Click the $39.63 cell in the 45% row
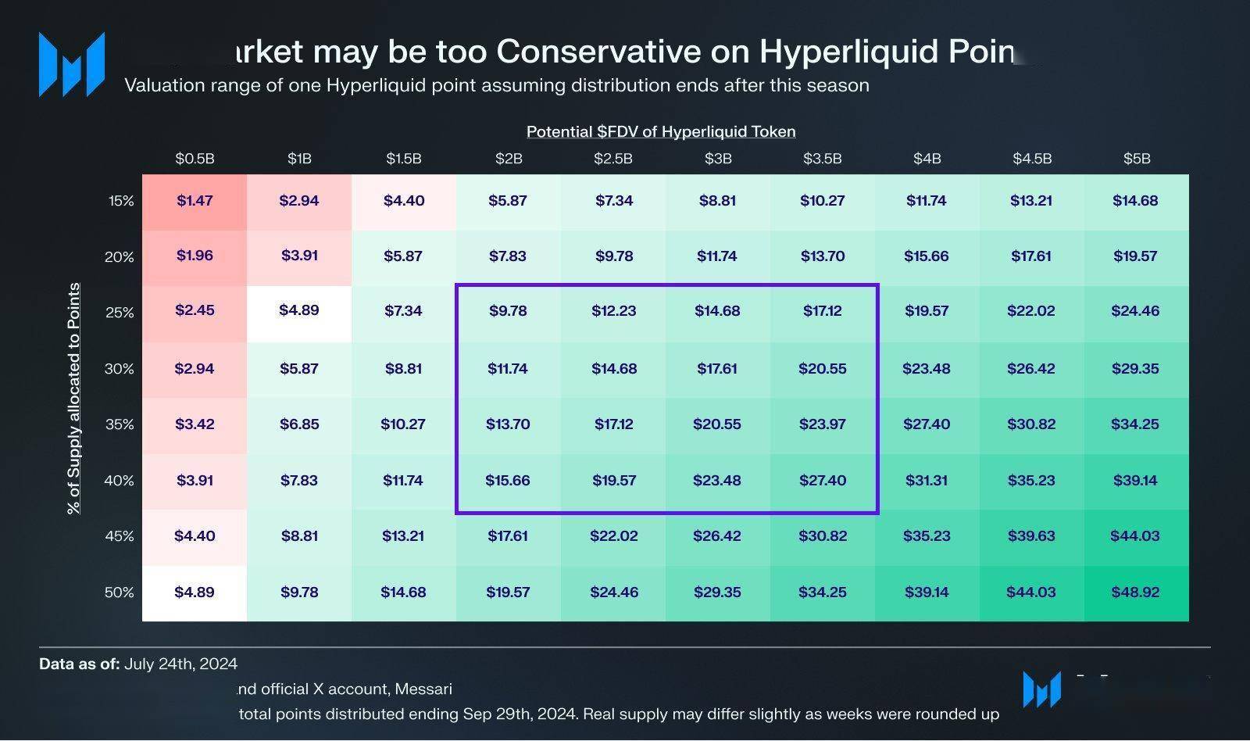Viewport: 1250px width, 741px height. (x=1031, y=536)
